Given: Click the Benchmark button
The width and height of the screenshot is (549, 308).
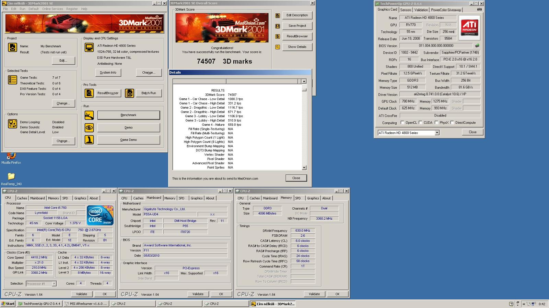Looking at the screenshot, I should (x=129, y=115).
